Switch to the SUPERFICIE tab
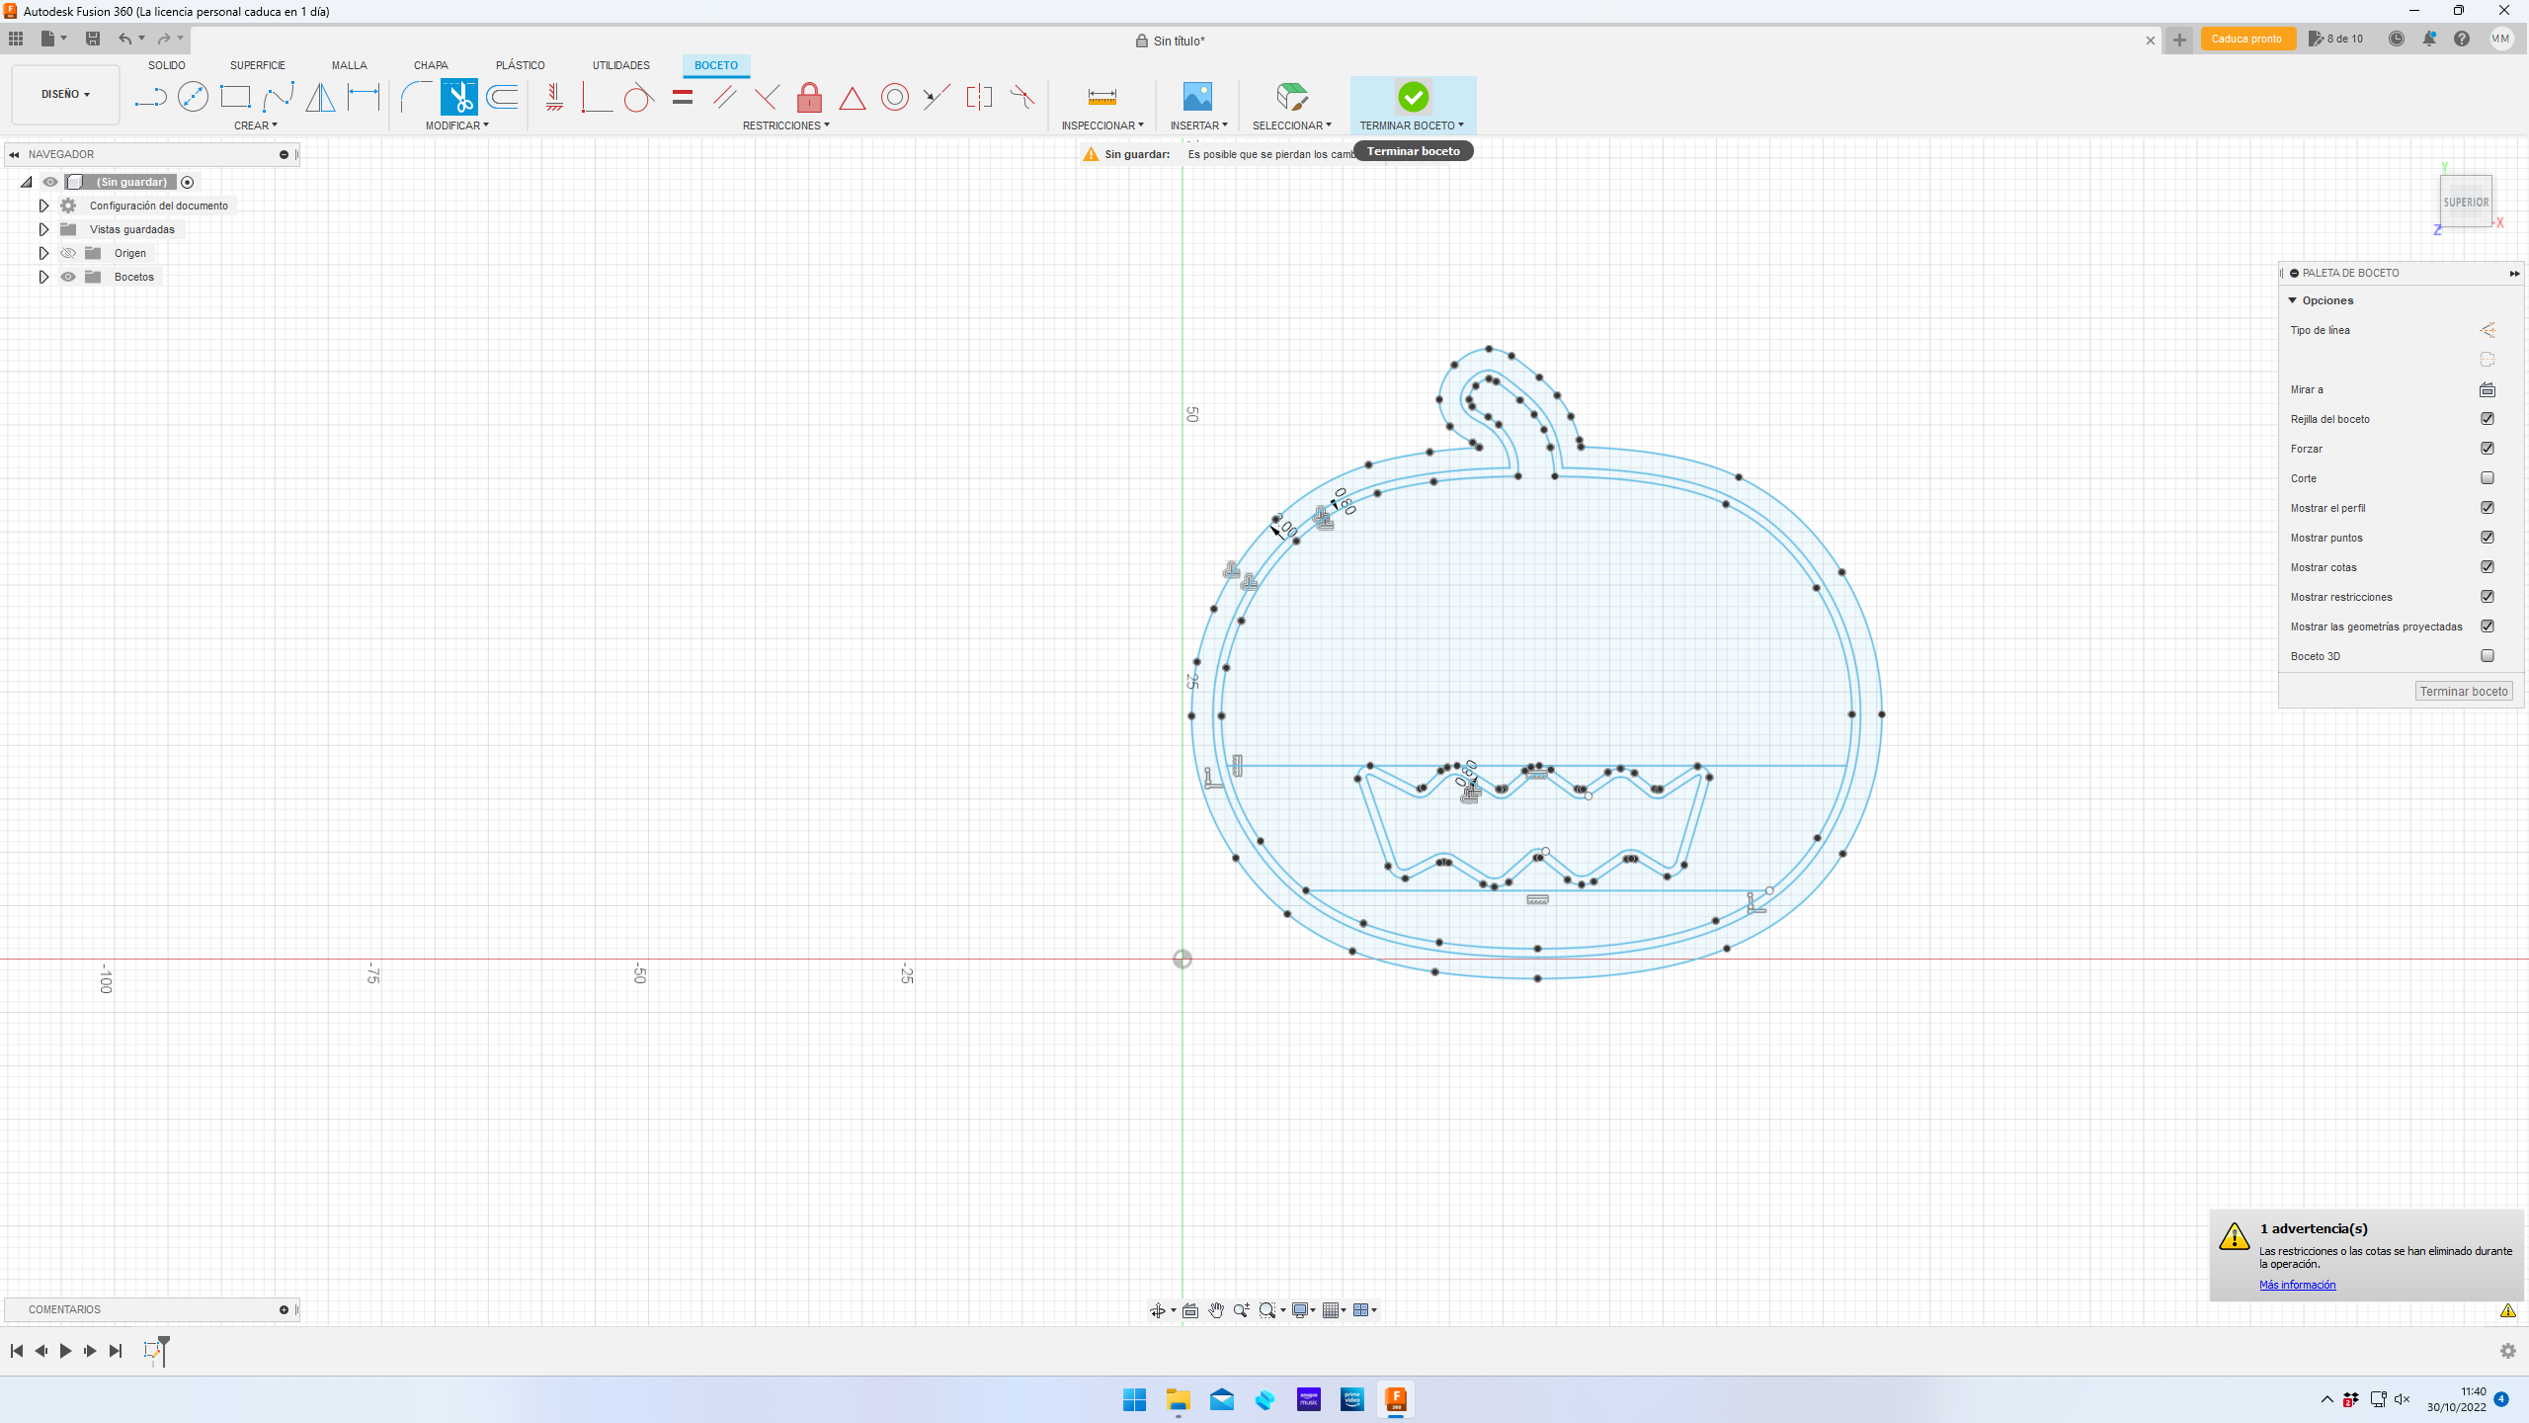The image size is (2529, 1423). (x=257, y=65)
